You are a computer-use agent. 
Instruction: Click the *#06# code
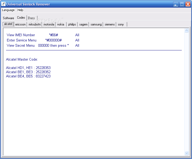[54, 35]
